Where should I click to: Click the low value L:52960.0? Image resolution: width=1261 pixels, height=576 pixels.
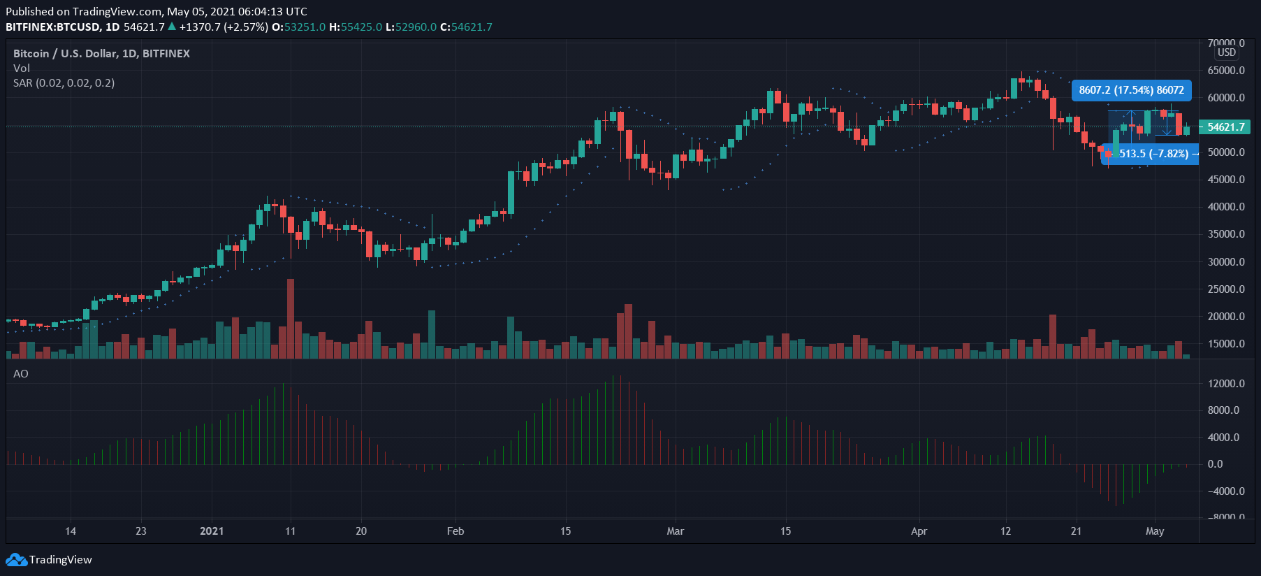[411, 27]
